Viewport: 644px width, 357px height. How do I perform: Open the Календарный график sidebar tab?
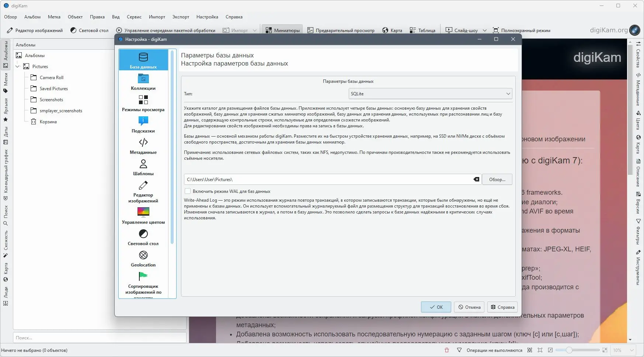pos(6,174)
